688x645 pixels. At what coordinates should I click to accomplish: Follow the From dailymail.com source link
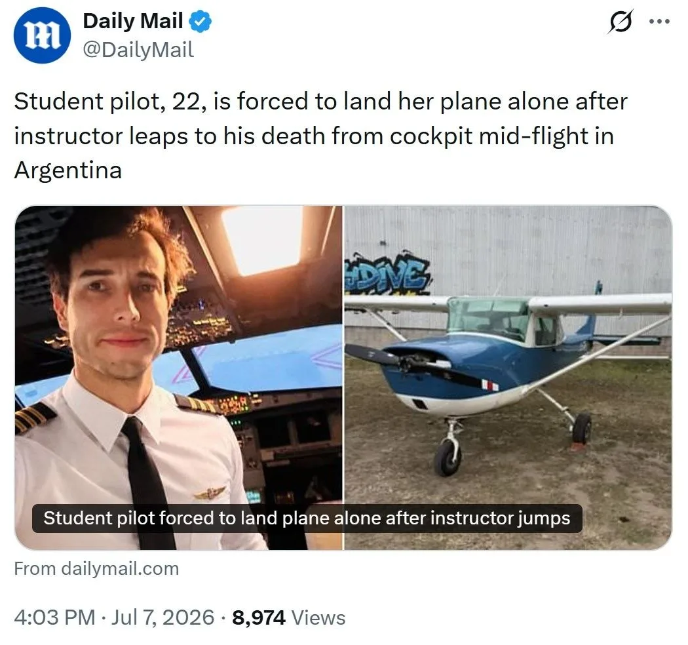(96, 569)
